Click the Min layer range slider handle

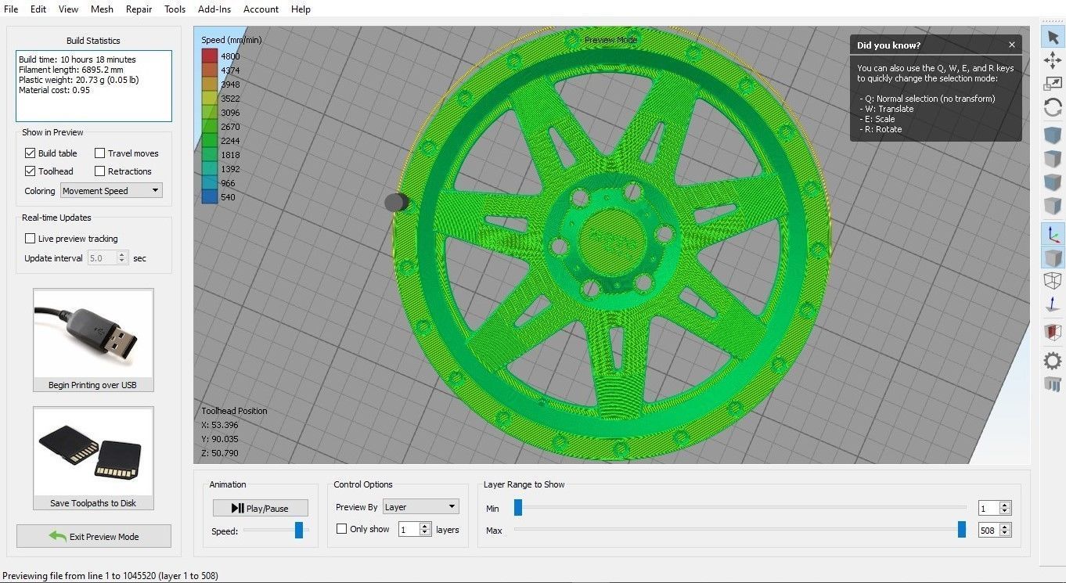pyautogui.click(x=517, y=508)
